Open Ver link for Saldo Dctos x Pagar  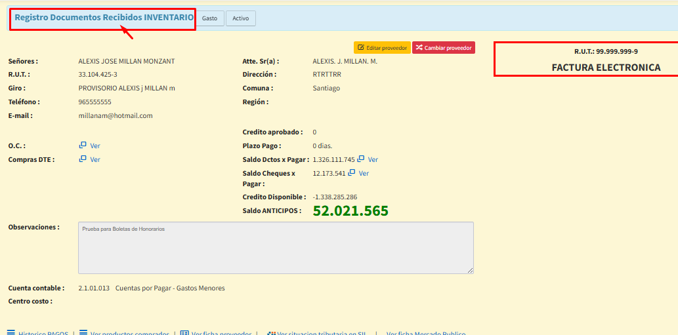pos(373,160)
